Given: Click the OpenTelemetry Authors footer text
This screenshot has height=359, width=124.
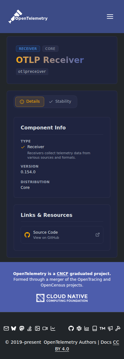Looking at the screenshot, I should tap(70, 342).
